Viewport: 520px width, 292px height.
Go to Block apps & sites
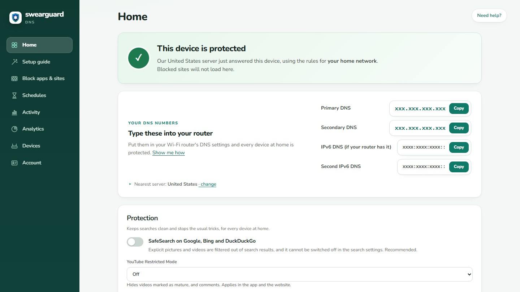point(39,79)
